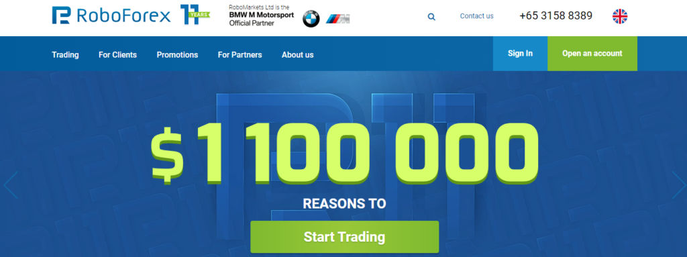
Task: Click the BMW M stripes logo
Action: point(338,18)
